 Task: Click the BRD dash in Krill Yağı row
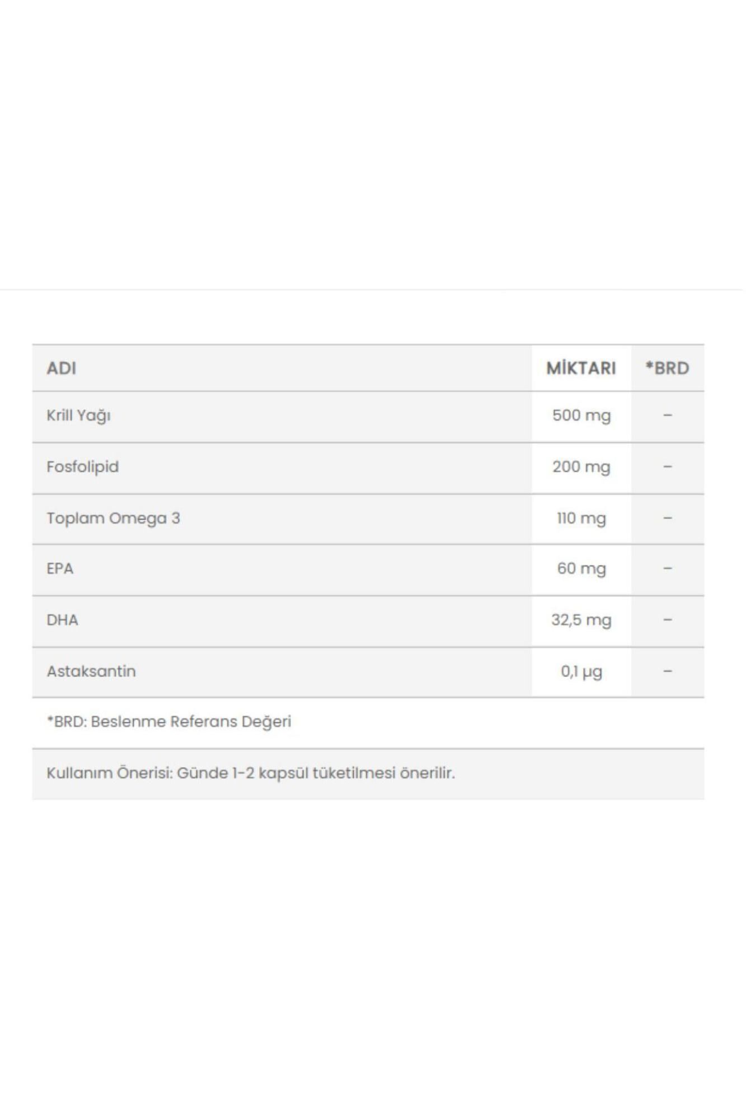click(x=667, y=416)
